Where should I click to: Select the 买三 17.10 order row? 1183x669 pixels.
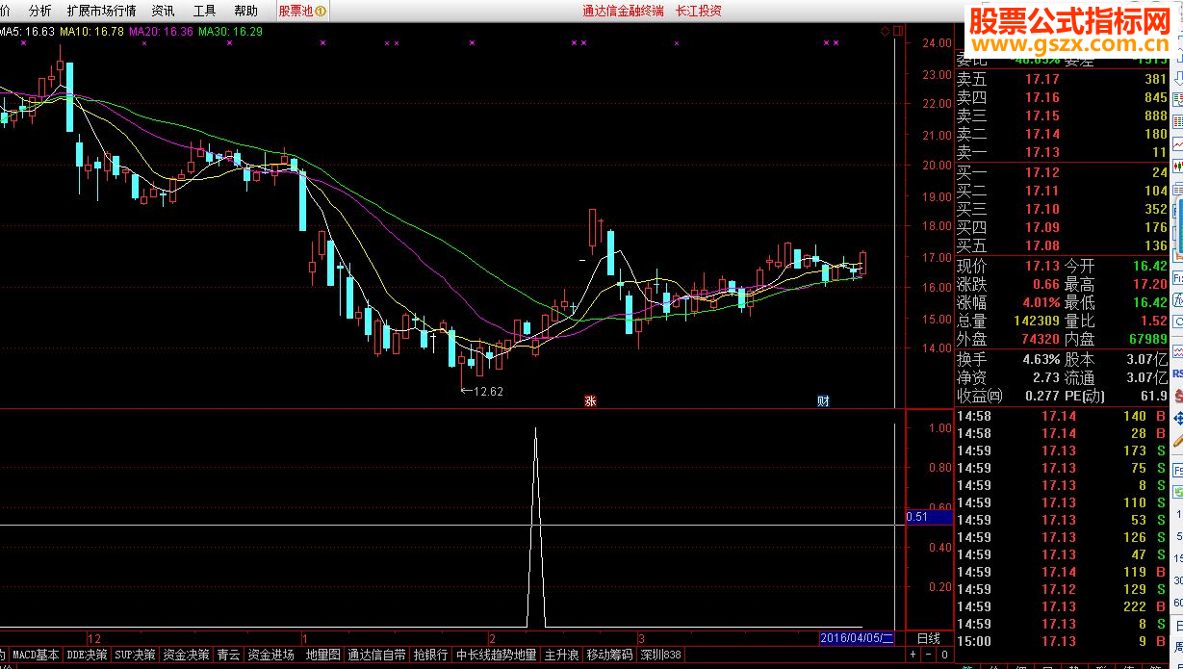[1061, 209]
